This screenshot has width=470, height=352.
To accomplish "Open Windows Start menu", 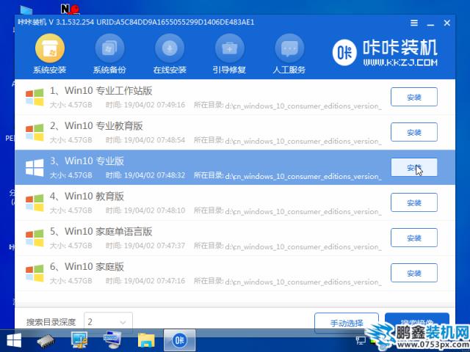I will [x=13, y=340].
